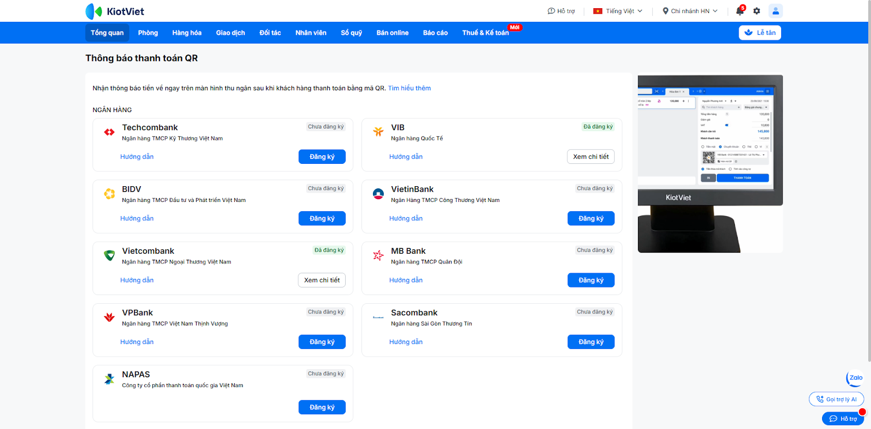871x429 pixels.
Task: Register Techcombank with Đăng ký
Action: [322, 157]
